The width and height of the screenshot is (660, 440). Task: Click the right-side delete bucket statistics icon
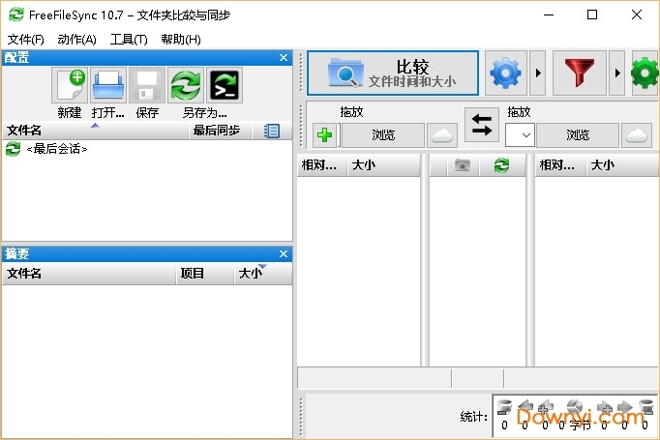(x=645, y=407)
